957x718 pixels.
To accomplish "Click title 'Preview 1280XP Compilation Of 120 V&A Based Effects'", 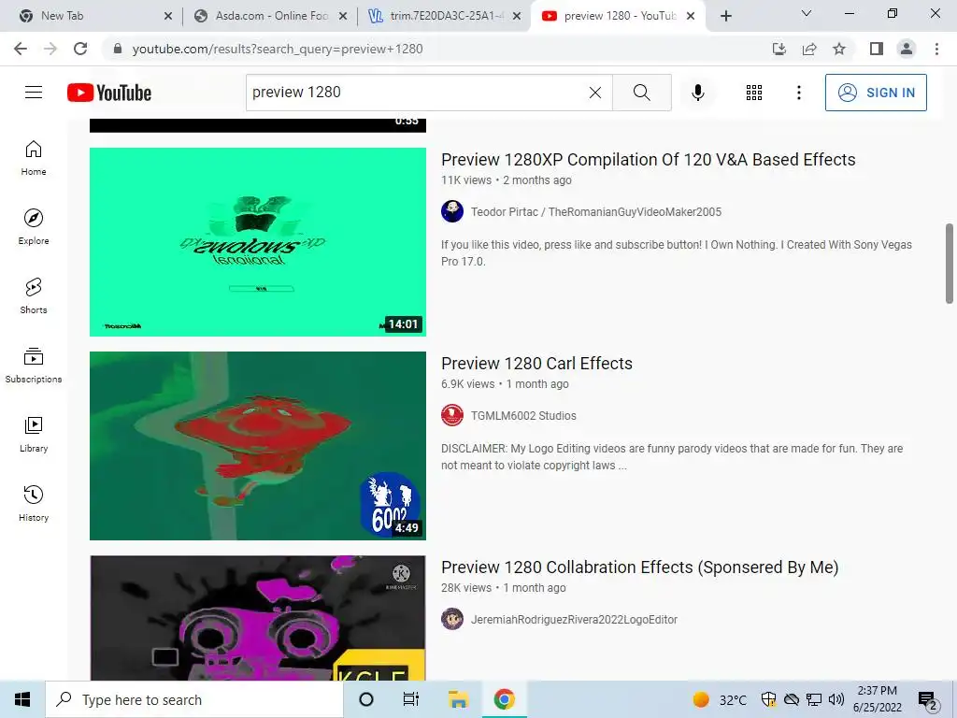I will 649,159.
